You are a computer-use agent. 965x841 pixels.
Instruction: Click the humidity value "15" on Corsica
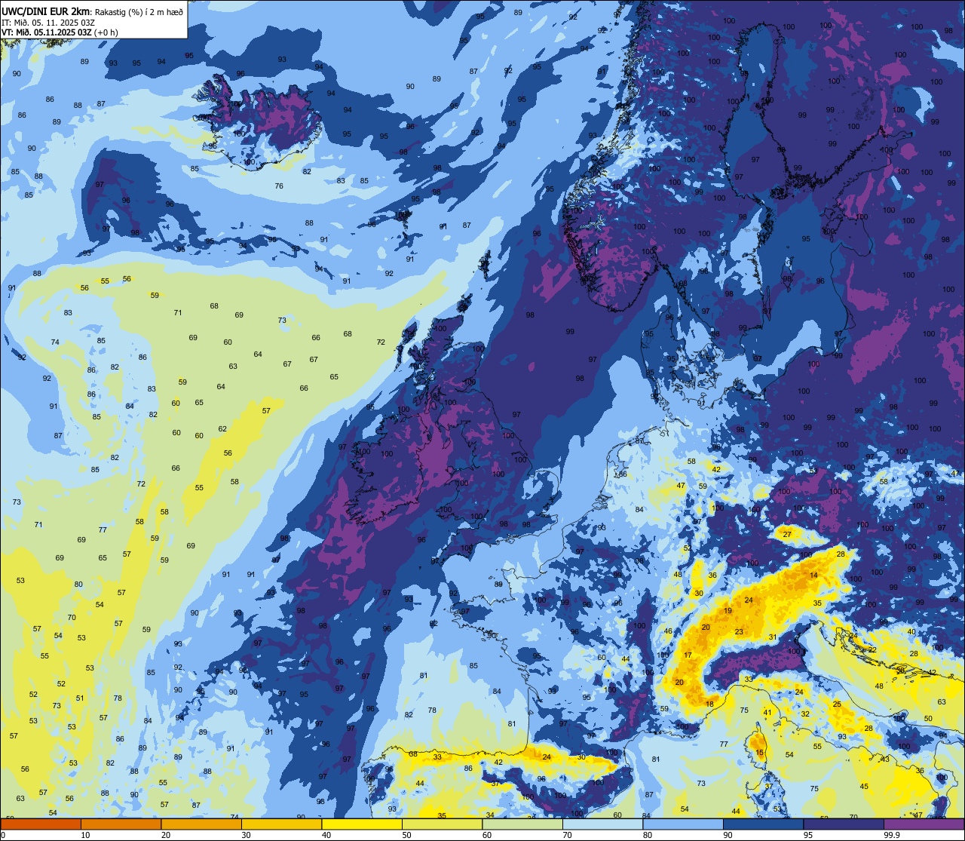tap(760, 752)
